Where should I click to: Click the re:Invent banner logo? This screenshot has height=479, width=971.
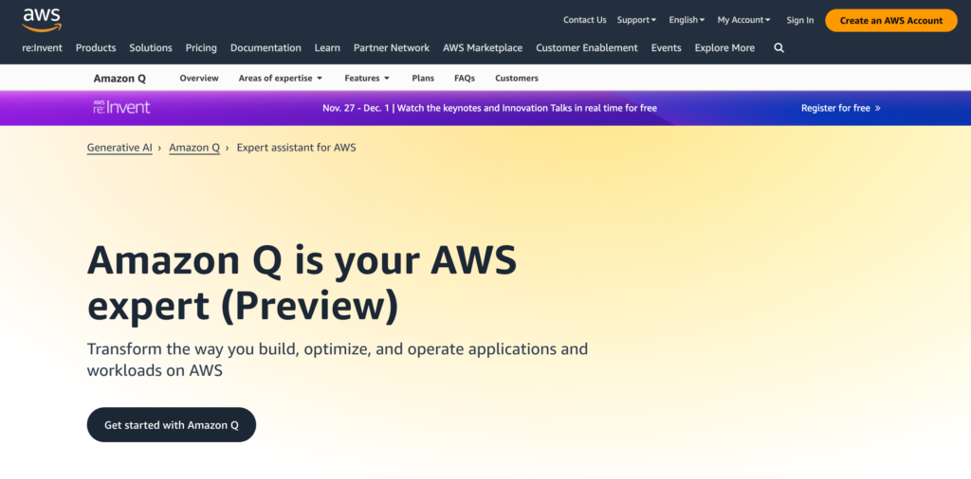tap(121, 108)
